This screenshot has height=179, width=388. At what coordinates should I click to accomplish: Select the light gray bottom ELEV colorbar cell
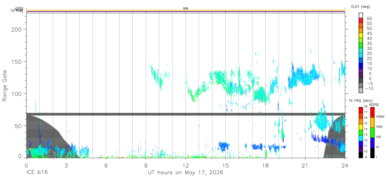click(361, 91)
